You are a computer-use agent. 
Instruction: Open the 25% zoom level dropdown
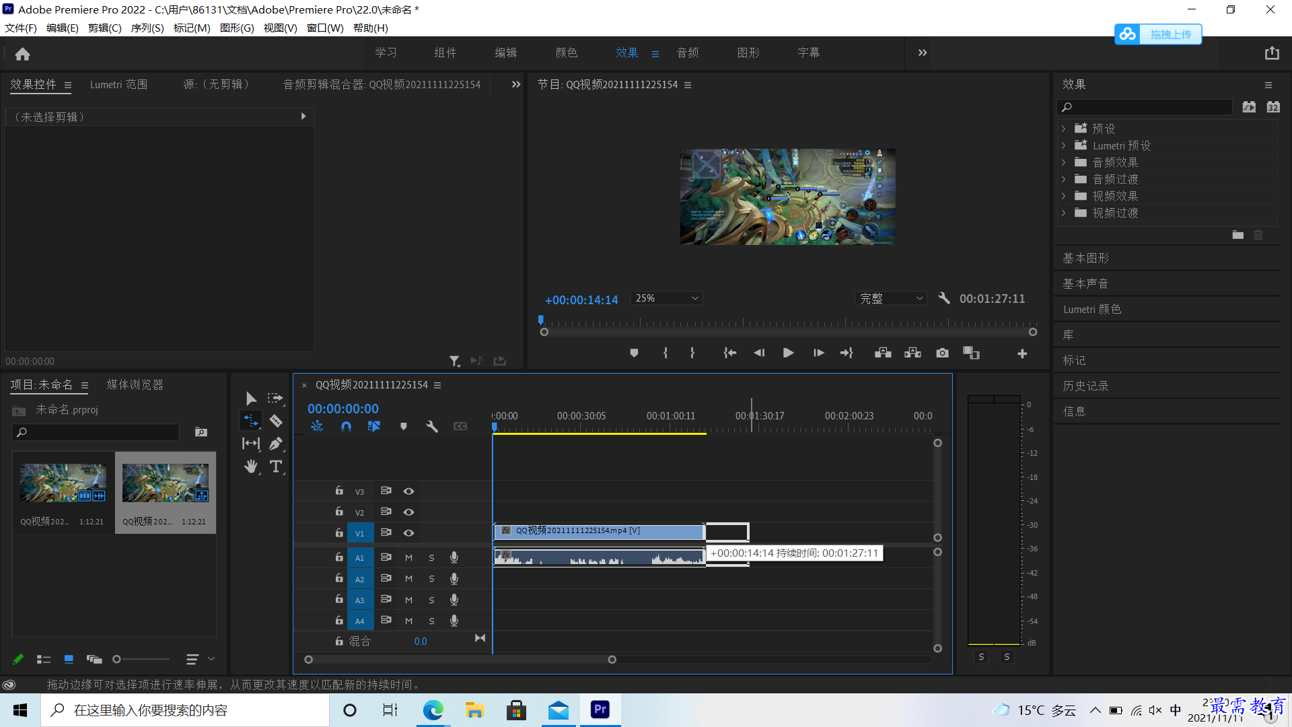666,298
